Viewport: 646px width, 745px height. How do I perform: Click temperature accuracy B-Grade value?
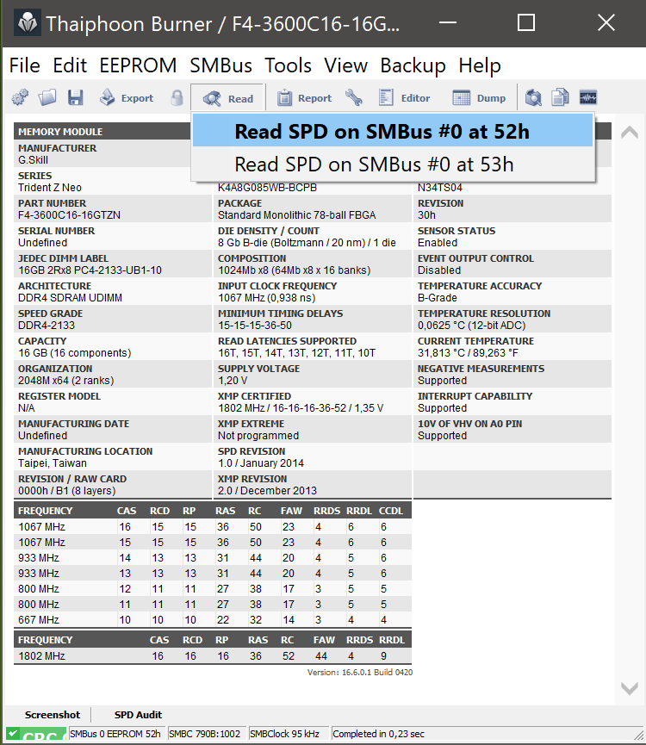point(438,298)
